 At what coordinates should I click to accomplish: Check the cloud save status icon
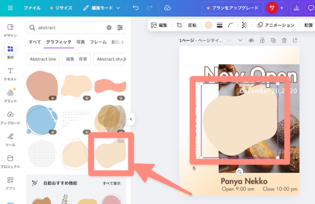click(x=167, y=8)
